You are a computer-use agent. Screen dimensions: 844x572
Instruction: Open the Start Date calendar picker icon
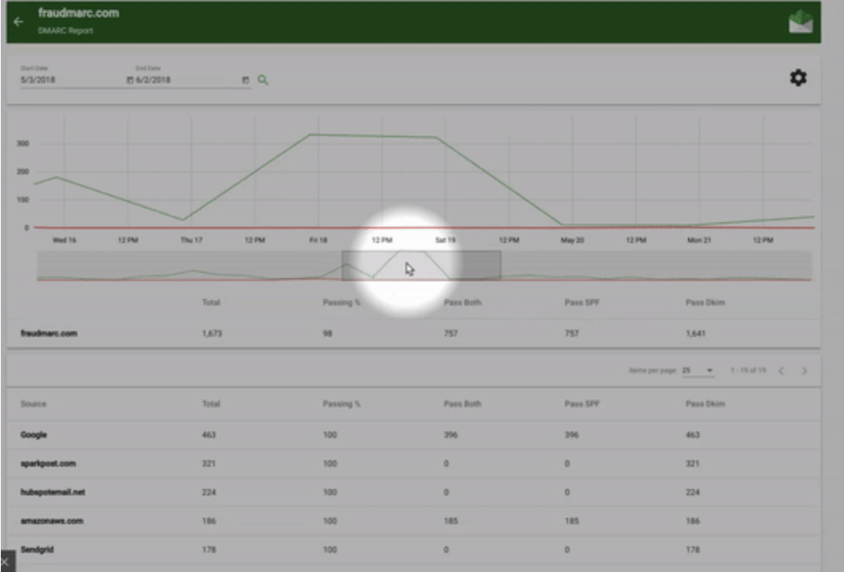tap(130, 80)
